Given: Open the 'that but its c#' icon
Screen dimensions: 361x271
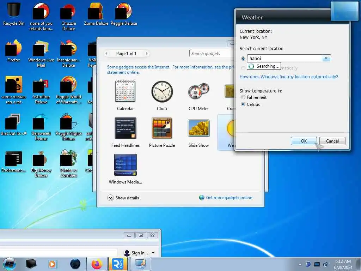Looking at the screenshot, I should [14, 125].
